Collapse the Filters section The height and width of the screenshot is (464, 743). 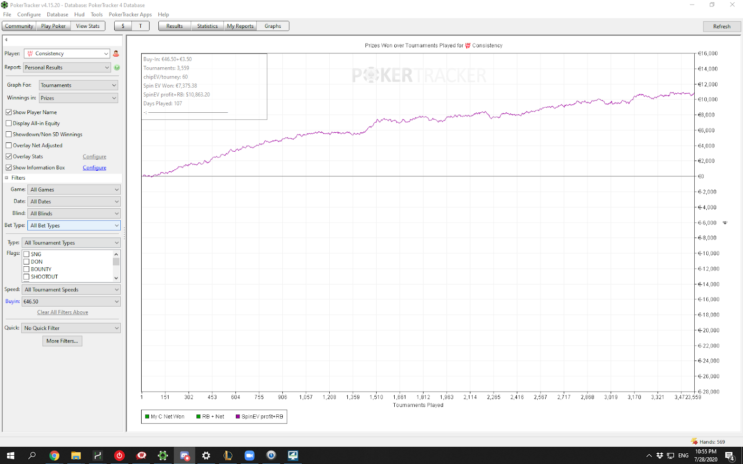coord(7,178)
